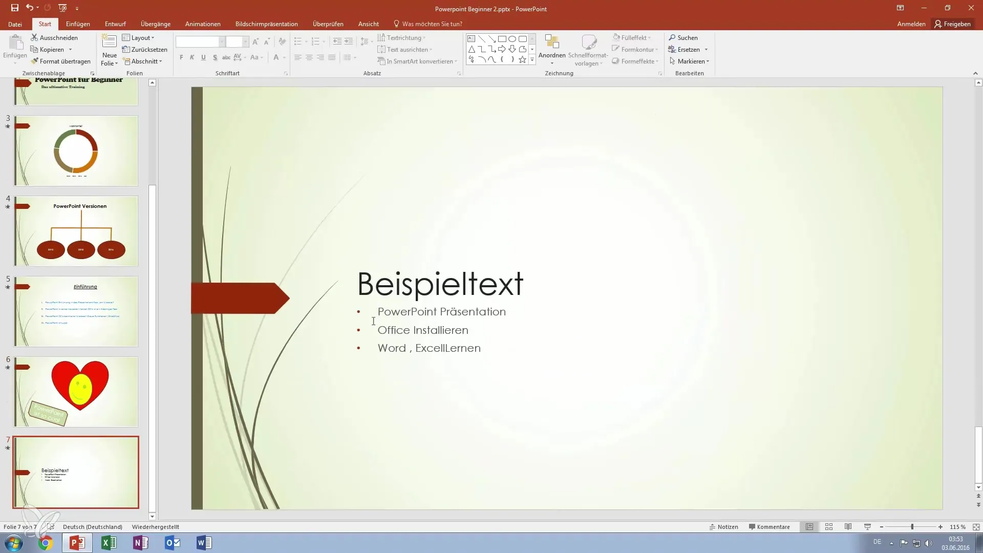Image resolution: width=983 pixels, height=553 pixels.
Task: Click Ausschneiden (cut) button
Action: pyautogui.click(x=54, y=38)
